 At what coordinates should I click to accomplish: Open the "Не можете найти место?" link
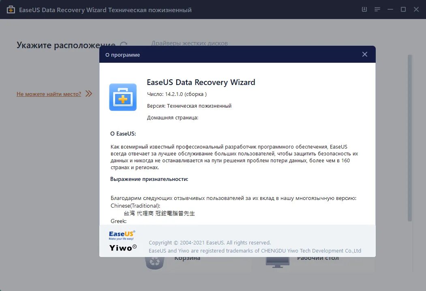pos(49,94)
